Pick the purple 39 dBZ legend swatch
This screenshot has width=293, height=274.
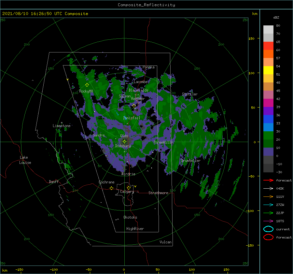click(x=268, y=111)
